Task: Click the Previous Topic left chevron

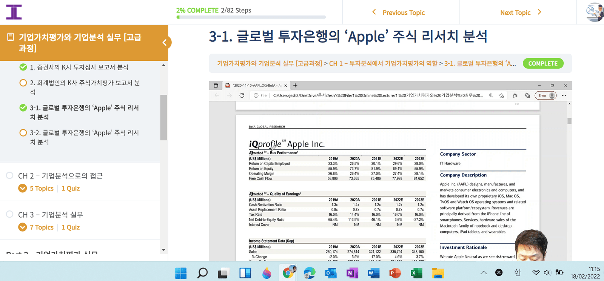Action: point(374,12)
